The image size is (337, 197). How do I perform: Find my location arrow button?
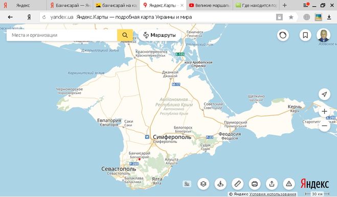324,94
